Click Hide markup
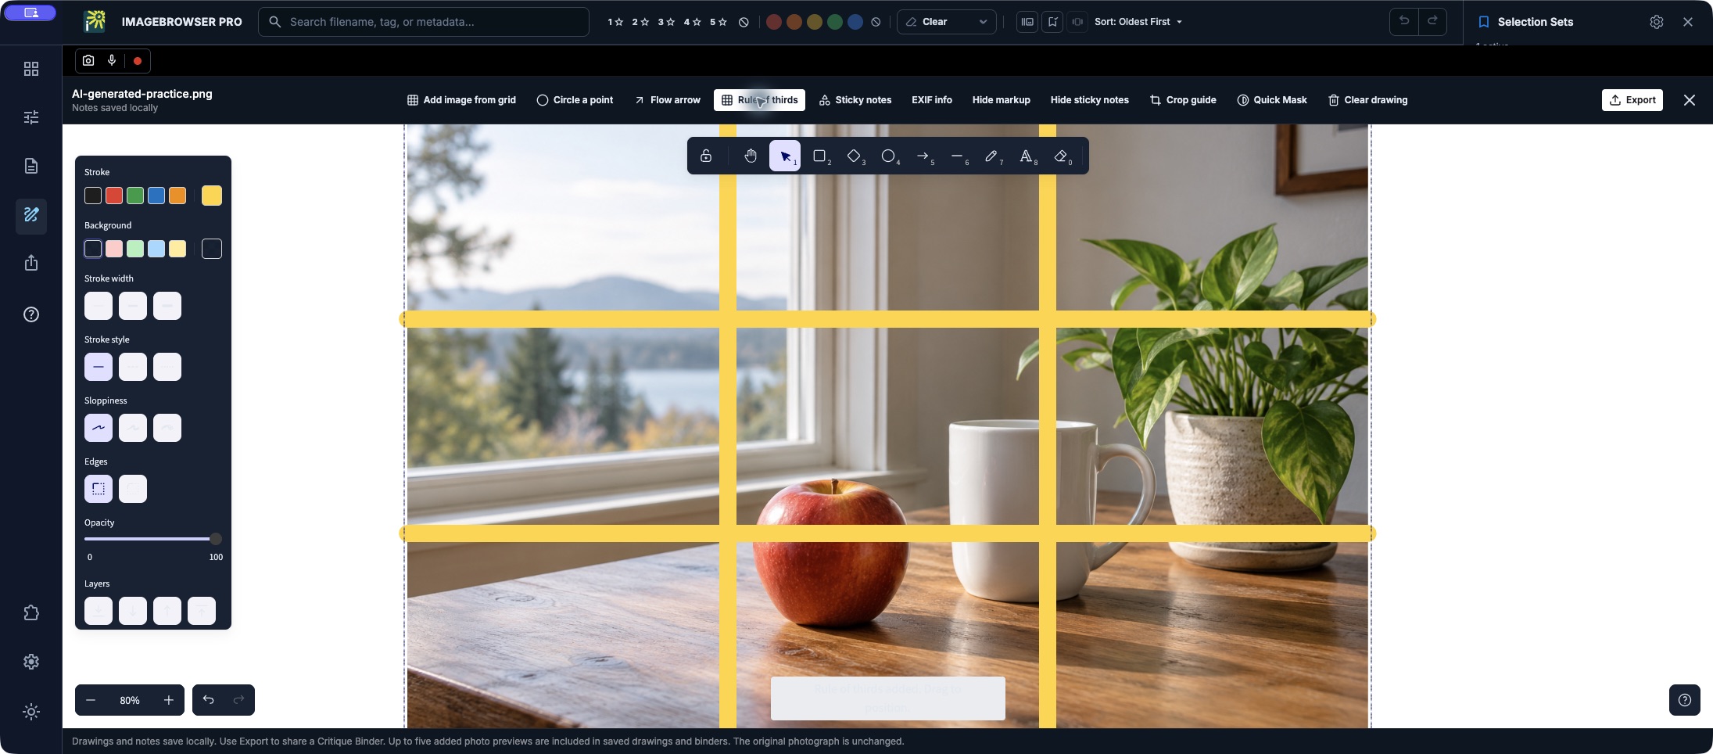1713x754 pixels. (1001, 100)
